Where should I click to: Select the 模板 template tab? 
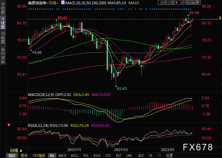[x=24, y=156]
